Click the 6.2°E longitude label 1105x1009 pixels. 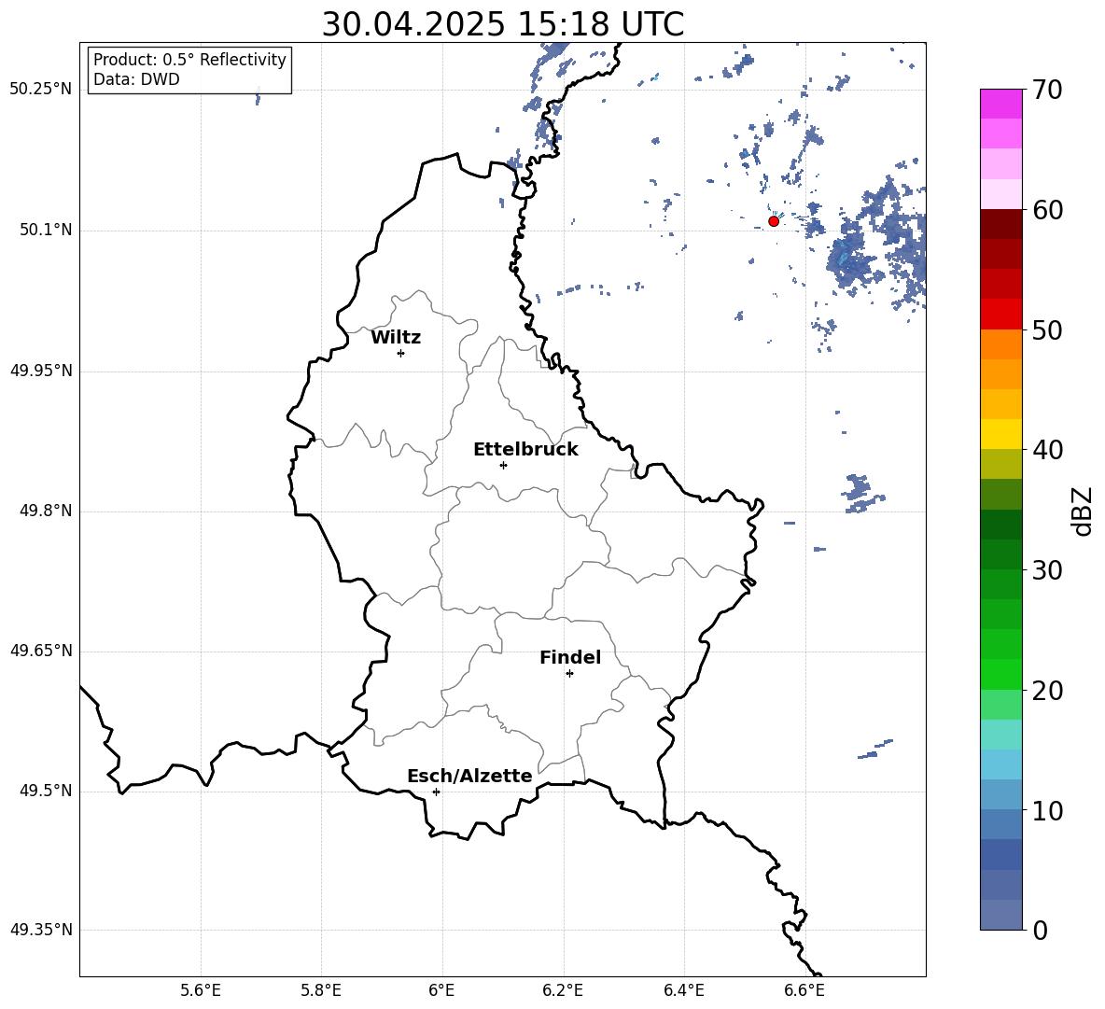563,990
